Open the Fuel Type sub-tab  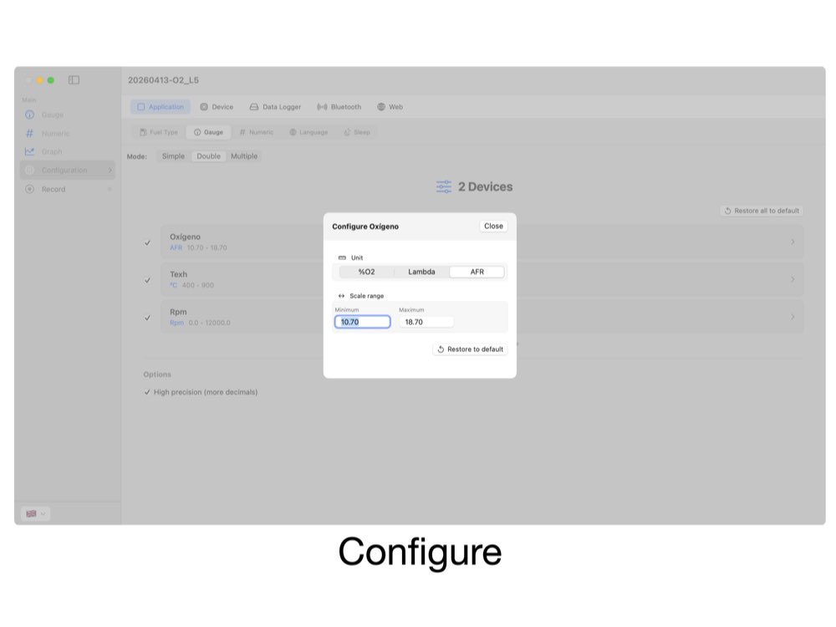(x=158, y=132)
